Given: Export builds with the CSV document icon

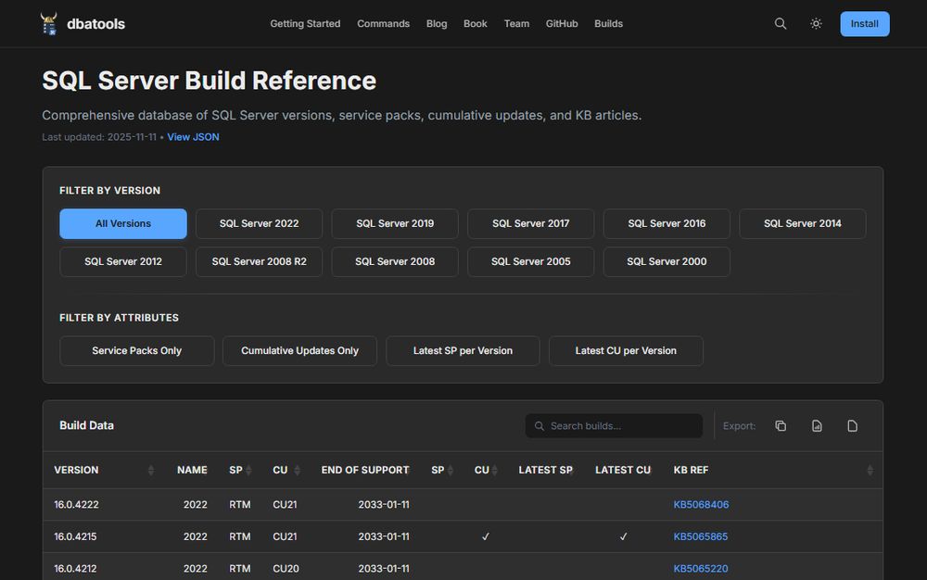Looking at the screenshot, I should (816, 425).
